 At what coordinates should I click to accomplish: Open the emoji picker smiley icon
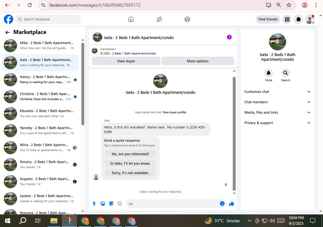tap(222, 204)
